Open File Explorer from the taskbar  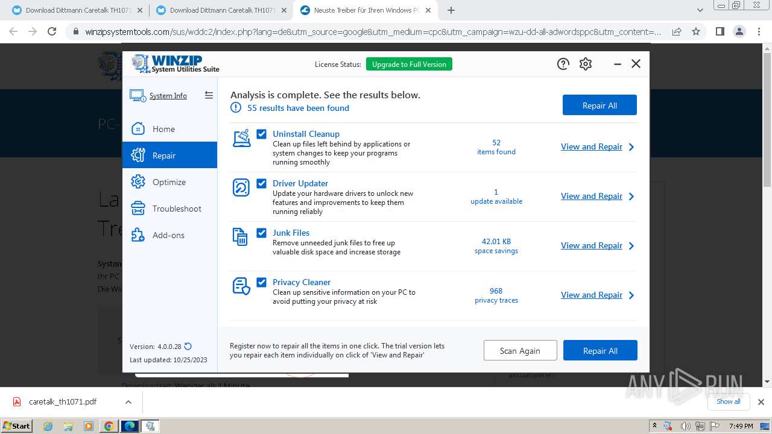pos(68,426)
